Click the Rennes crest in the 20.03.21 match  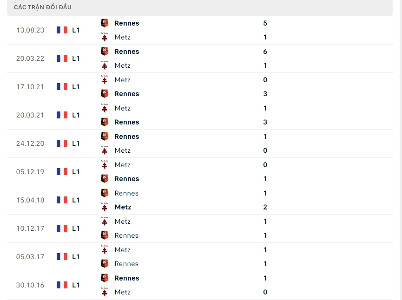(105, 122)
